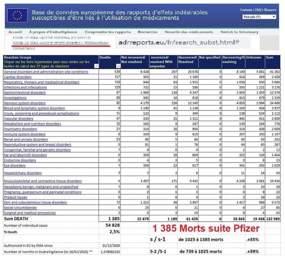Select the grand total cell 132 985
Viewport: 285px width, 259px height.
point(273,219)
